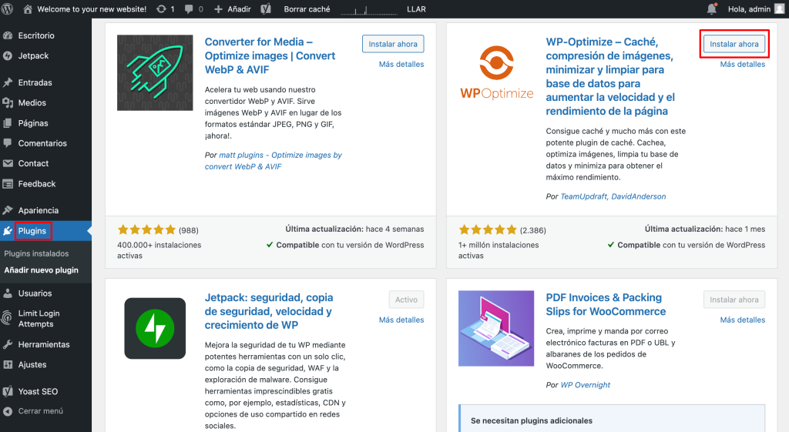Open the Hola, admin account menu
This screenshot has height=432, width=789.
tap(749, 9)
